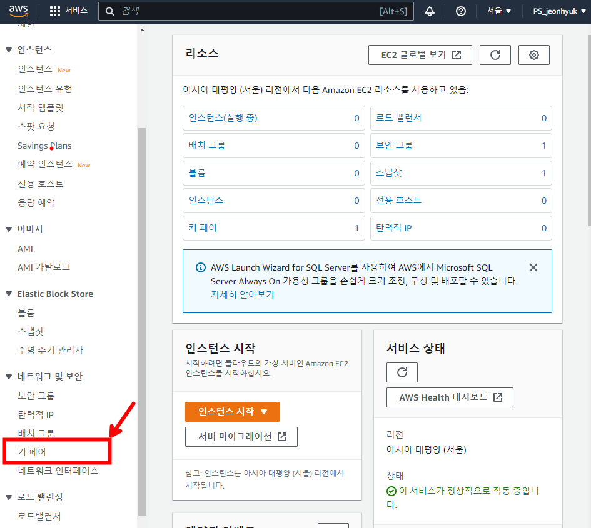Open 배치 그룹 in sidebar

coord(36,433)
